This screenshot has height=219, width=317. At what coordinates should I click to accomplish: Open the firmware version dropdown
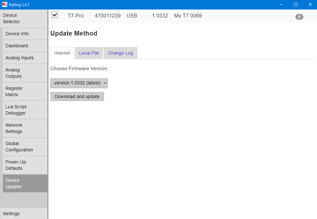point(79,83)
